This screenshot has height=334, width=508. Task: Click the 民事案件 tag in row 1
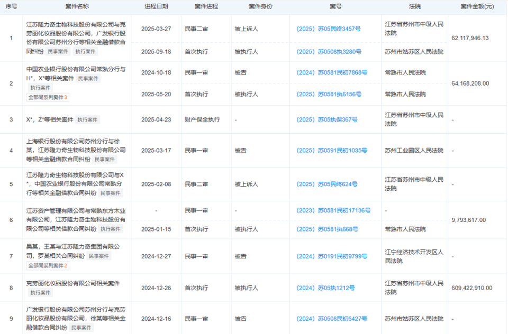(58, 51)
